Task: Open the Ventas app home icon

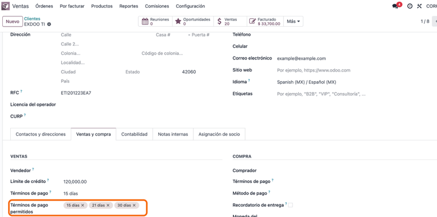Action: click(6, 6)
